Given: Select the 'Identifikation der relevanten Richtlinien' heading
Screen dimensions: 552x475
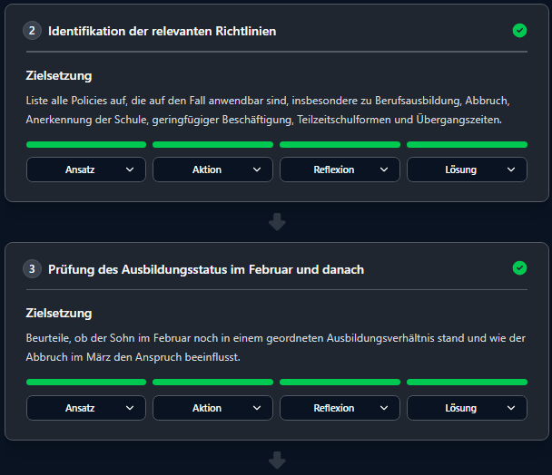Looking at the screenshot, I should point(163,32).
